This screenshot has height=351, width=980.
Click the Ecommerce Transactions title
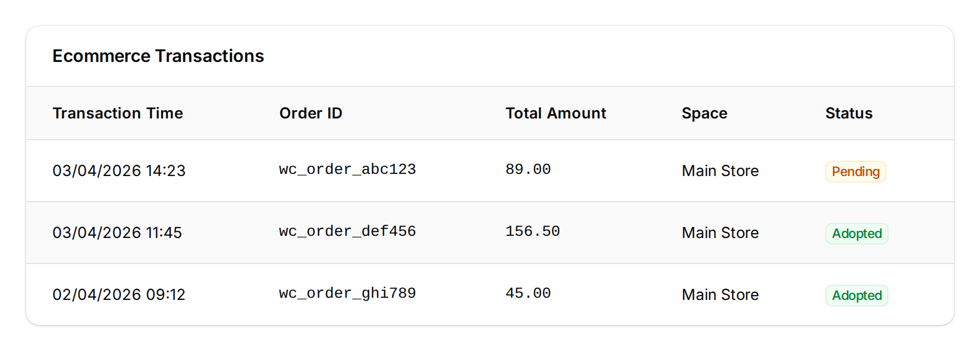158,56
